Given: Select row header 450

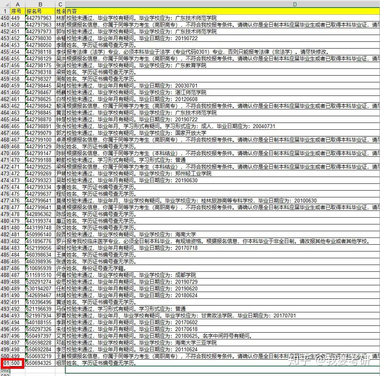Looking at the screenshot, I should tap(5, 18).
